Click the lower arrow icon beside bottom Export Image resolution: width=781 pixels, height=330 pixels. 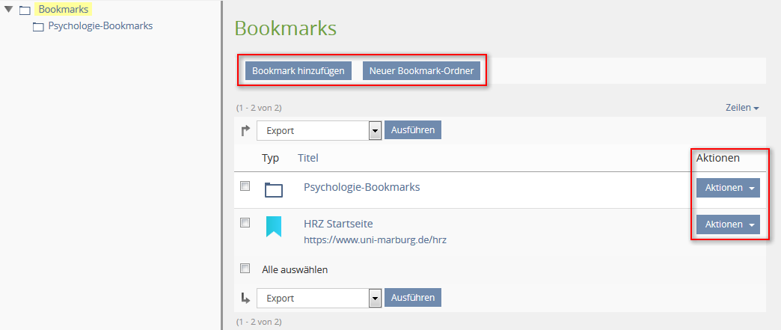coord(245,298)
